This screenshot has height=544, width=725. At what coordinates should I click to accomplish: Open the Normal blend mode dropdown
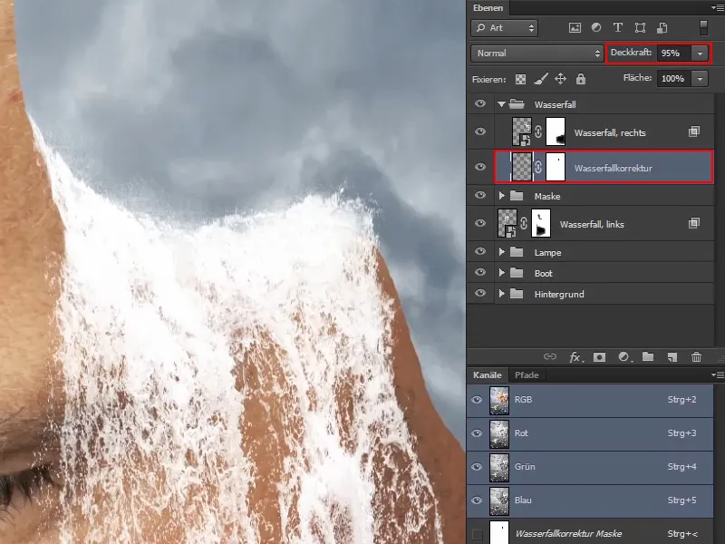(x=537, y=53)
